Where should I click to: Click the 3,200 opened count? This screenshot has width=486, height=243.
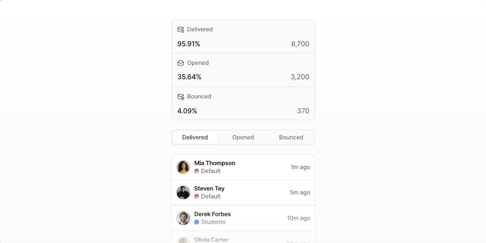300,77
